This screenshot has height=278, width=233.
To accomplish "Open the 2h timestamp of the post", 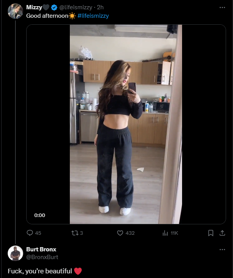I will coord(100,7).
